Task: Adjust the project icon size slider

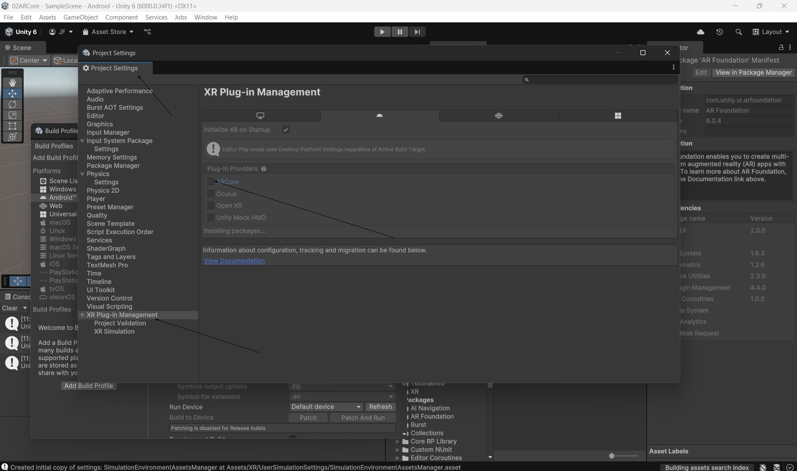Action: click(612, 456)
